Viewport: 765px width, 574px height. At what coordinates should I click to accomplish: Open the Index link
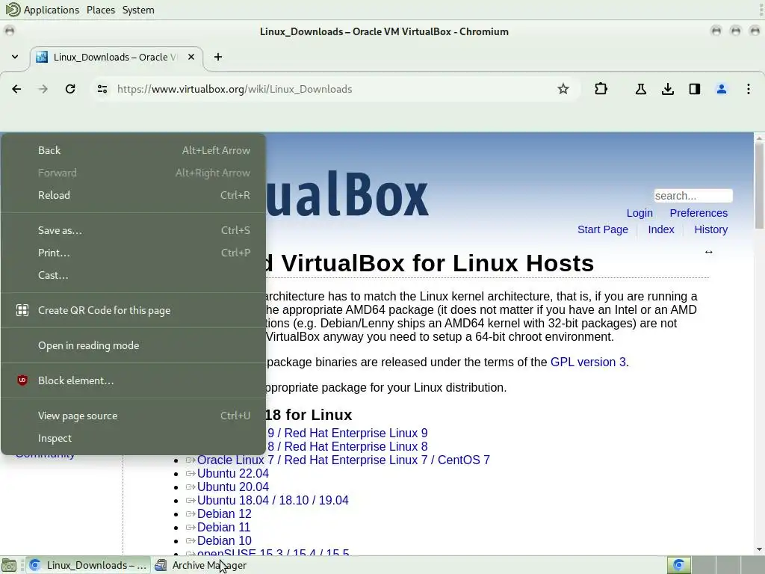click(x=660, y=229)
